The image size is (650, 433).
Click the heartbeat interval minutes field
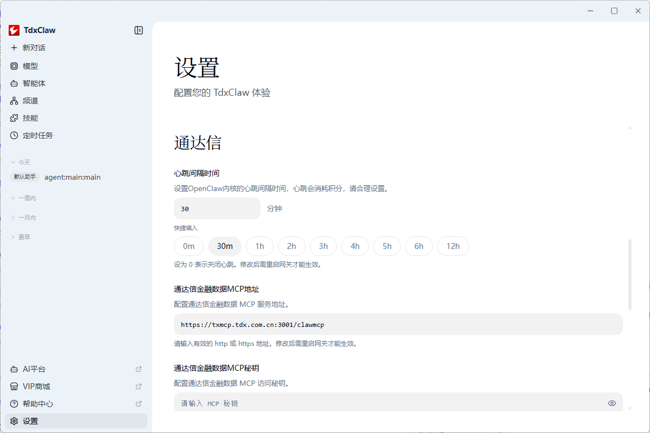(x=217, y=208)
